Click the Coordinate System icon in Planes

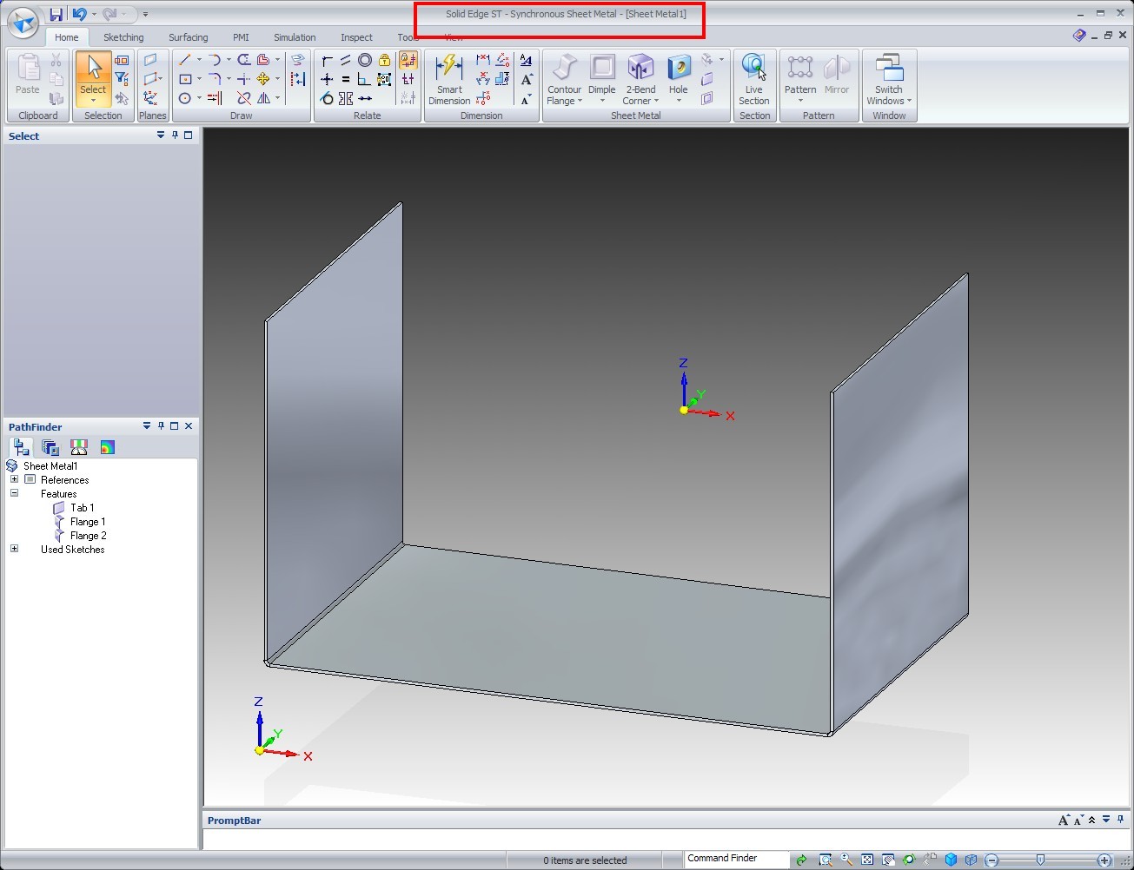[x=150, y=98]
